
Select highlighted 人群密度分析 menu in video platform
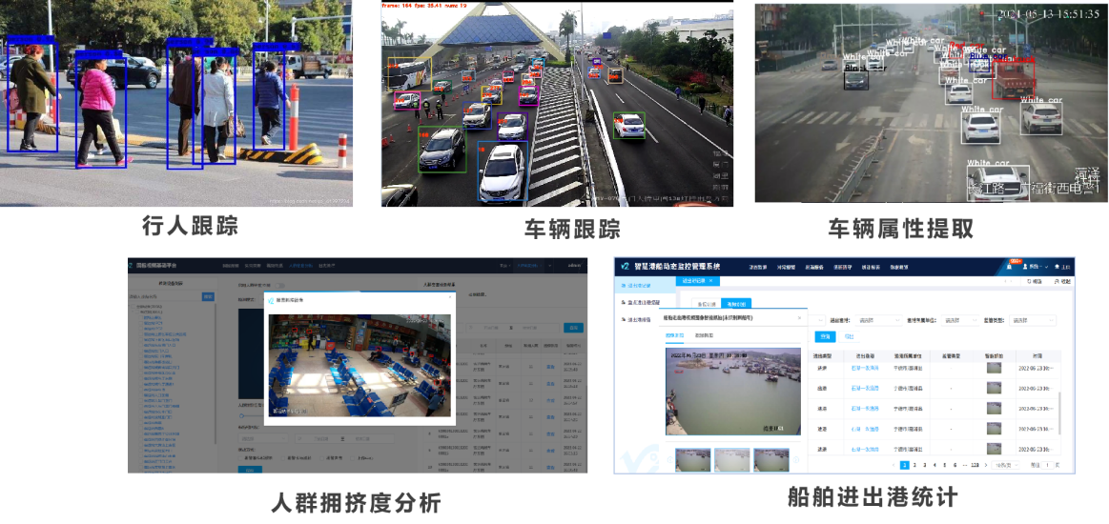(300, 266)
